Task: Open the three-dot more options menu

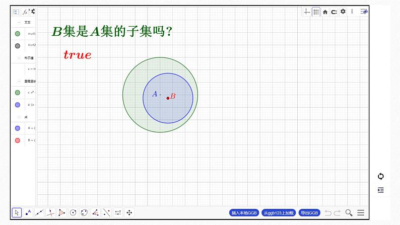Action: 352,12
